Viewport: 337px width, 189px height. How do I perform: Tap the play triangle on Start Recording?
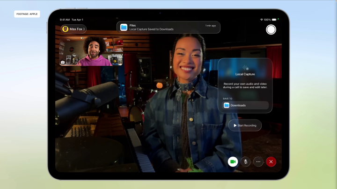pyautogui.click(x=235, y=126)
